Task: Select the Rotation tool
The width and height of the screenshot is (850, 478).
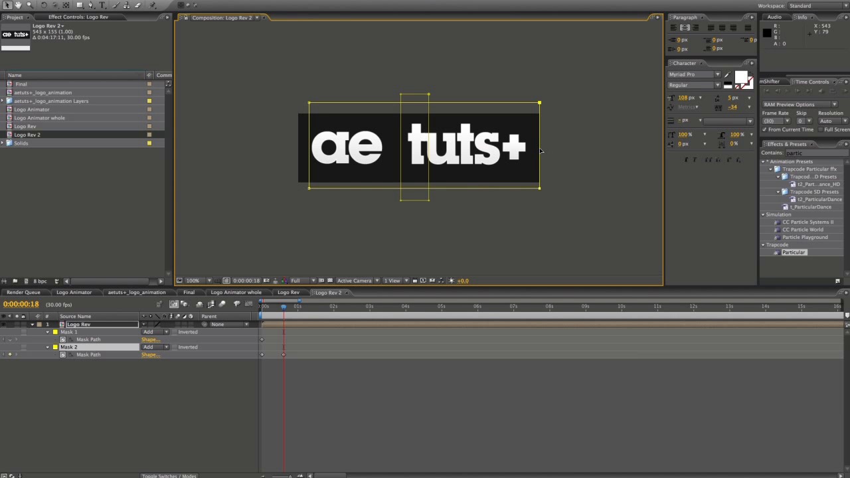Action: pos(44,5)
